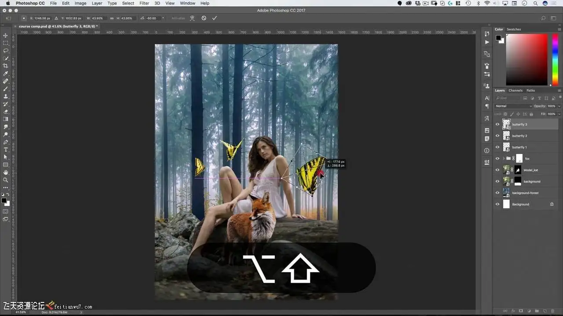Toggle reference point location grid
Image resolution: width=563 pixels, height=316 pixels.
click(x=24, y=18)
